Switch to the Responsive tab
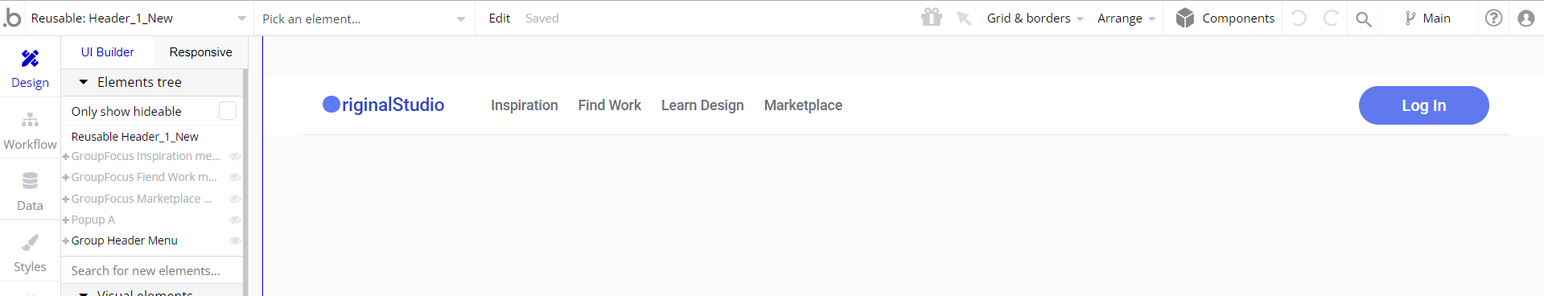 click(200, 52)
